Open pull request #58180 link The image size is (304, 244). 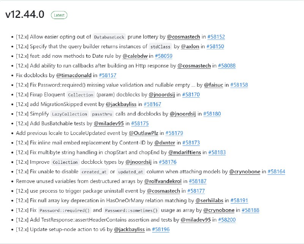[x=212, y=114]
